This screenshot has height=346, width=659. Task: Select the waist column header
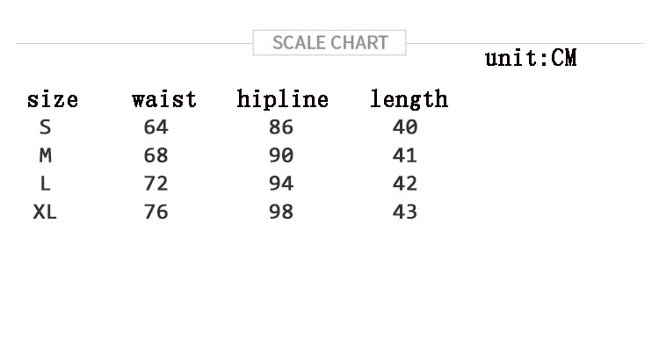164,99
